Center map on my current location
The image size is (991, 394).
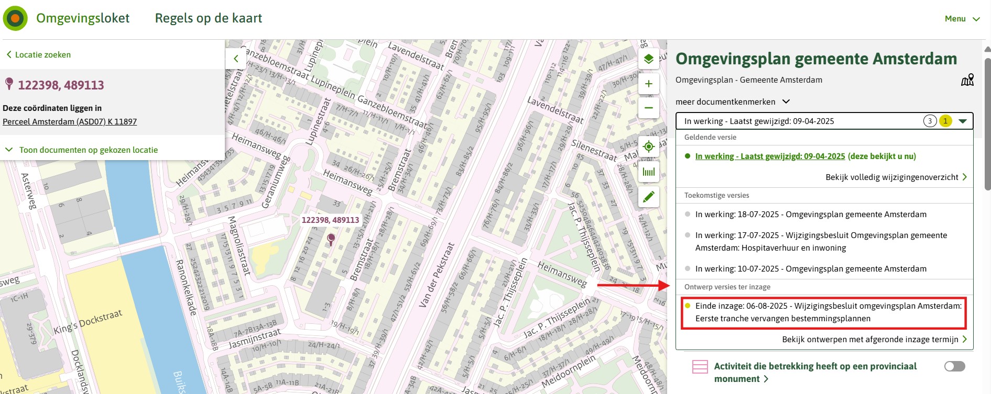(648, 147)
